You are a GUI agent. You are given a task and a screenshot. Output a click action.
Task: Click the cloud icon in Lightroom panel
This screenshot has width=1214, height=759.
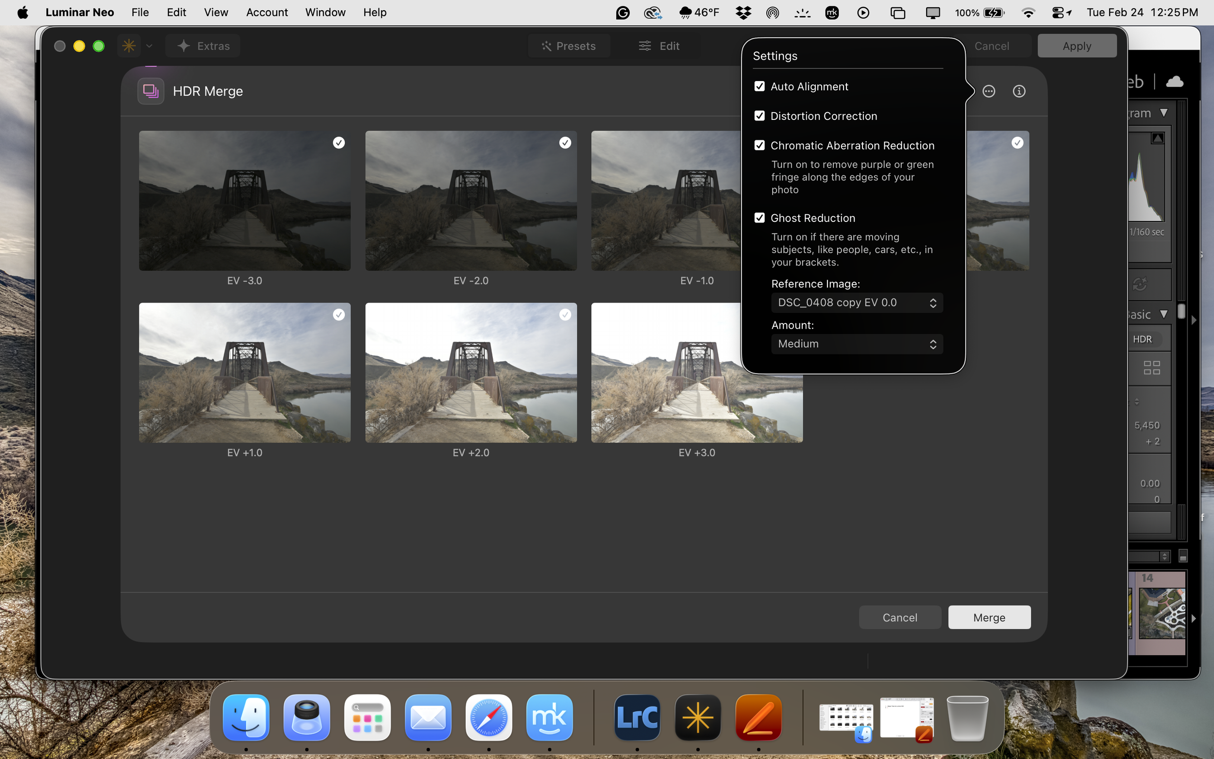(x=1174, y=81)
